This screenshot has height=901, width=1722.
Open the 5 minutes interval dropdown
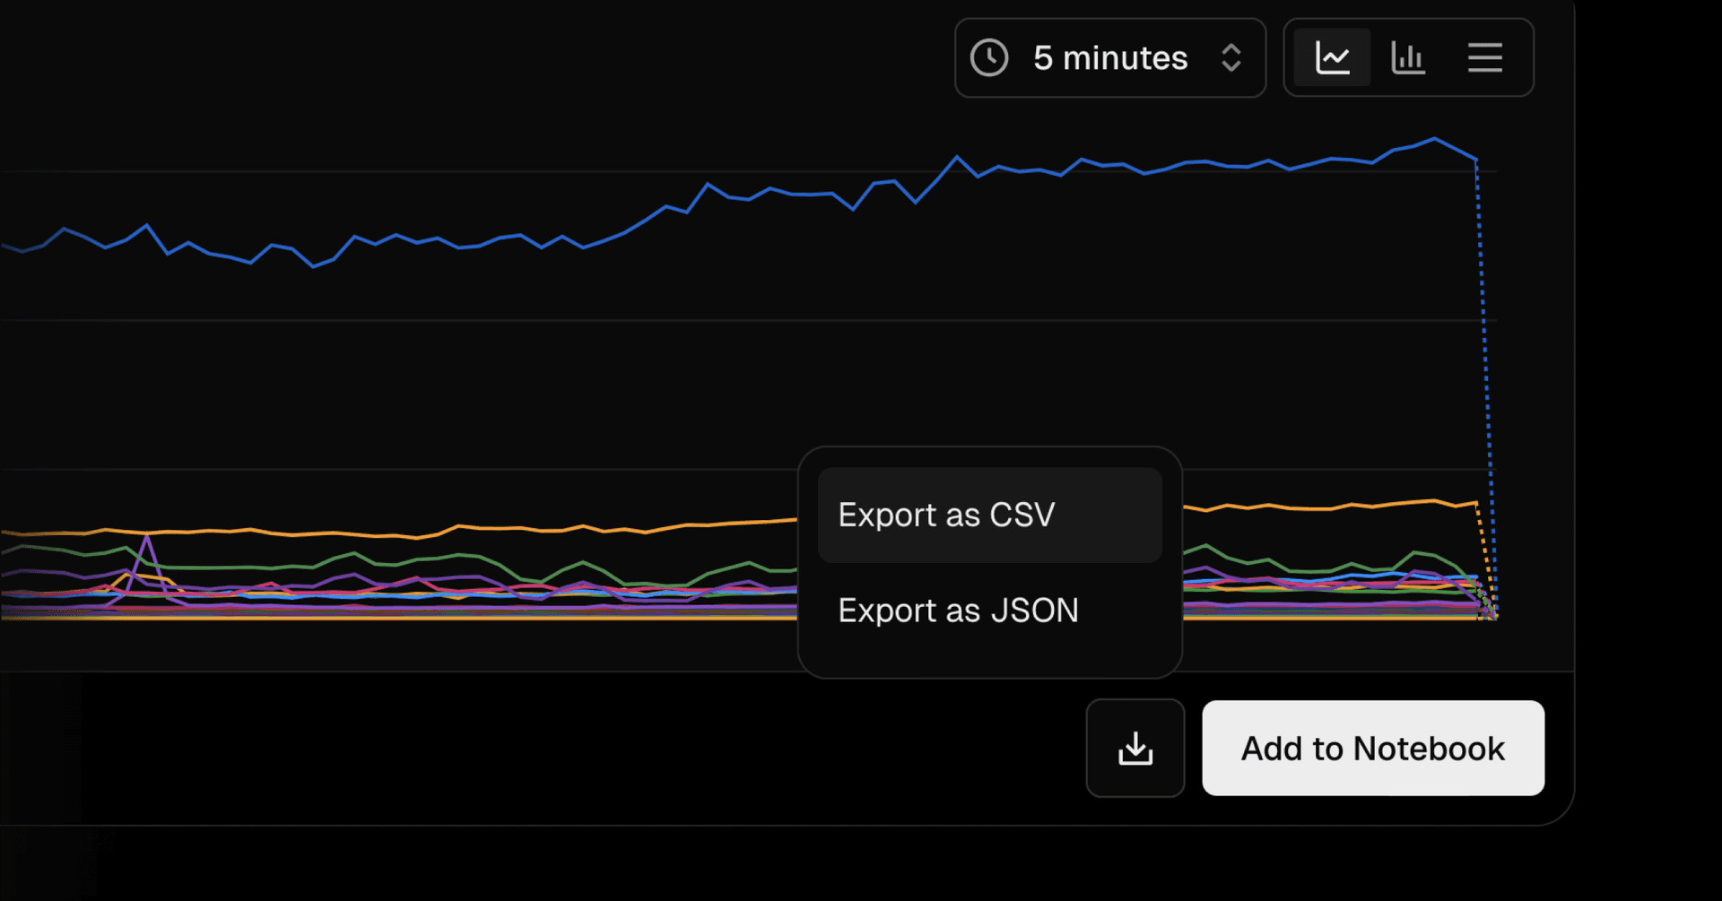[x=1109, y=58]
